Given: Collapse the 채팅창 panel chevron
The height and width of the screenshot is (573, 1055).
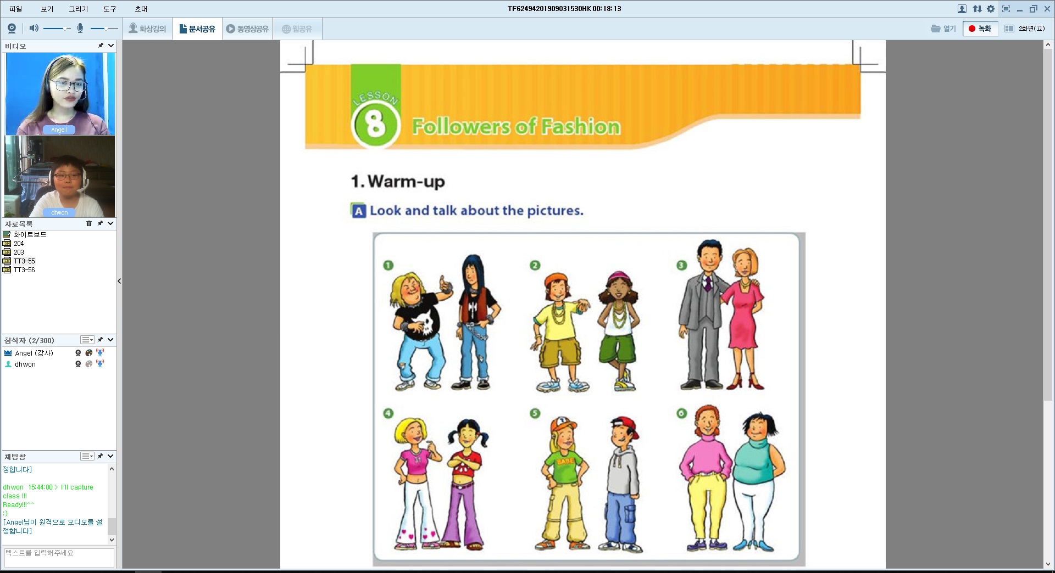Looking at the screenshot, I should [x=110, y=456].
